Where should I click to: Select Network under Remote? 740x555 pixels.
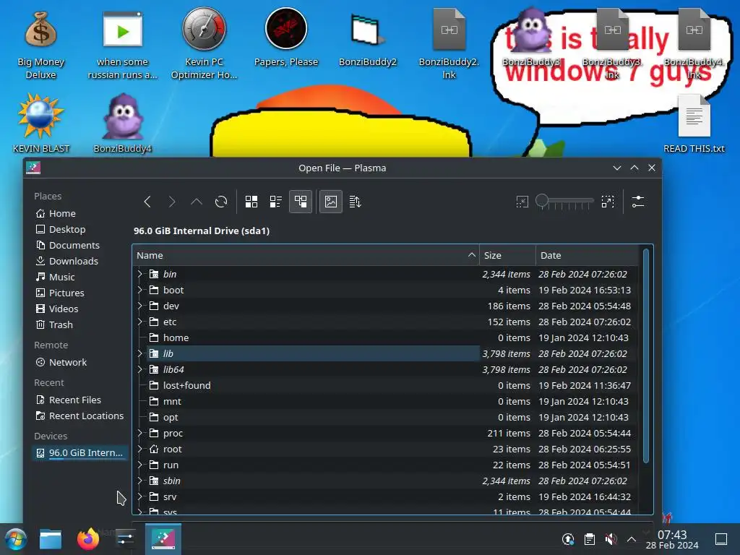pyautogui.click(x=79, y=363)
